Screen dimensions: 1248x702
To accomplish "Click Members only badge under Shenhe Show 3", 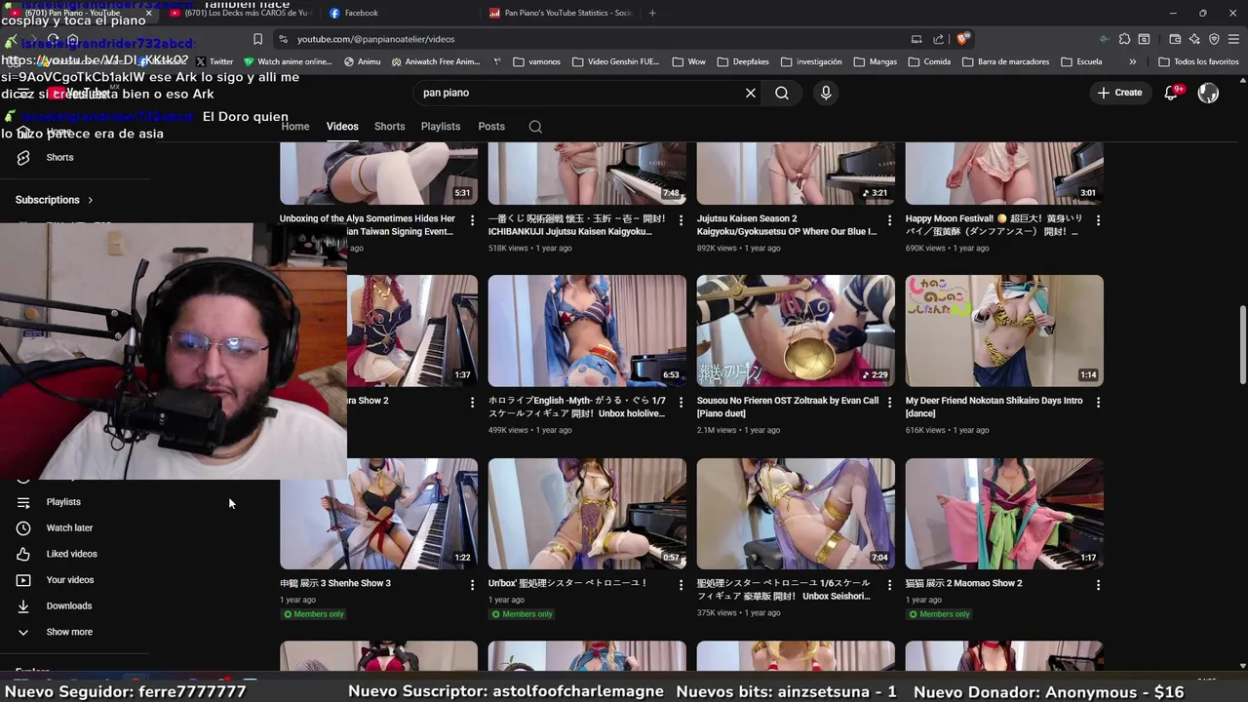I will [x=314, y=614].
